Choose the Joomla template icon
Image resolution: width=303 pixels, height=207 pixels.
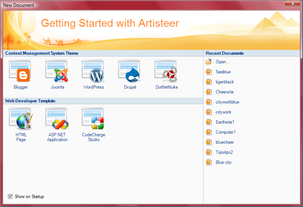(x=57, y=71)
